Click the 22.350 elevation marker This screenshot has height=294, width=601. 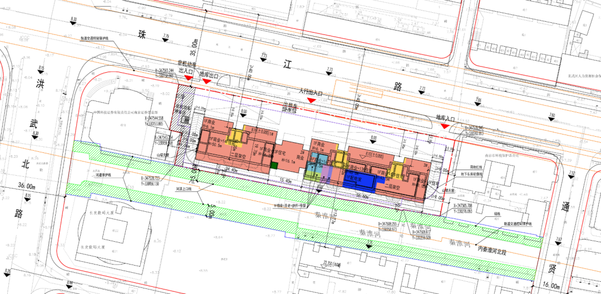point(332,264)
